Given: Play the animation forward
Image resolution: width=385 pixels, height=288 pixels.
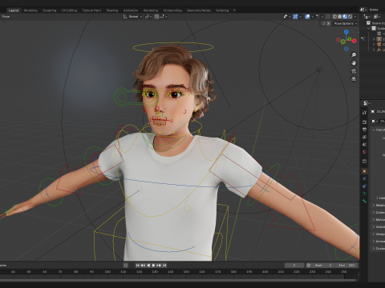Looking at the screenshot, I should 154,266.
